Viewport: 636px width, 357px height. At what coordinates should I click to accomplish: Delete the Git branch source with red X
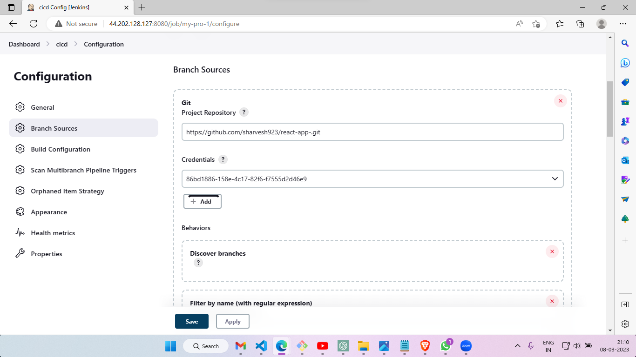(x=560, y=101)
